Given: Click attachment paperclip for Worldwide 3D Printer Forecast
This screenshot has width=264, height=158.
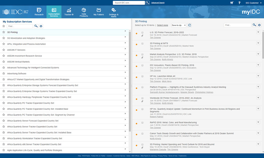Looking at the screenshot, I should coord(142,101).
